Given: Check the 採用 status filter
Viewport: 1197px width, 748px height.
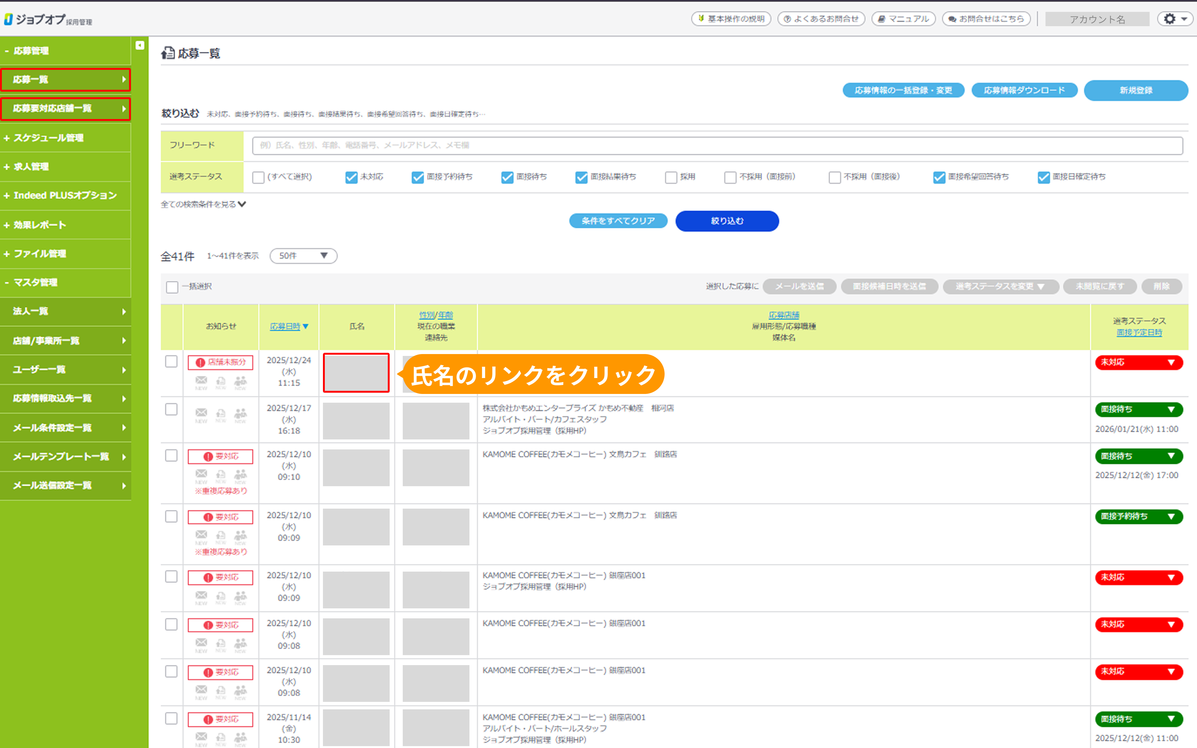Looking at the screenshot, I should coord(671,177).
